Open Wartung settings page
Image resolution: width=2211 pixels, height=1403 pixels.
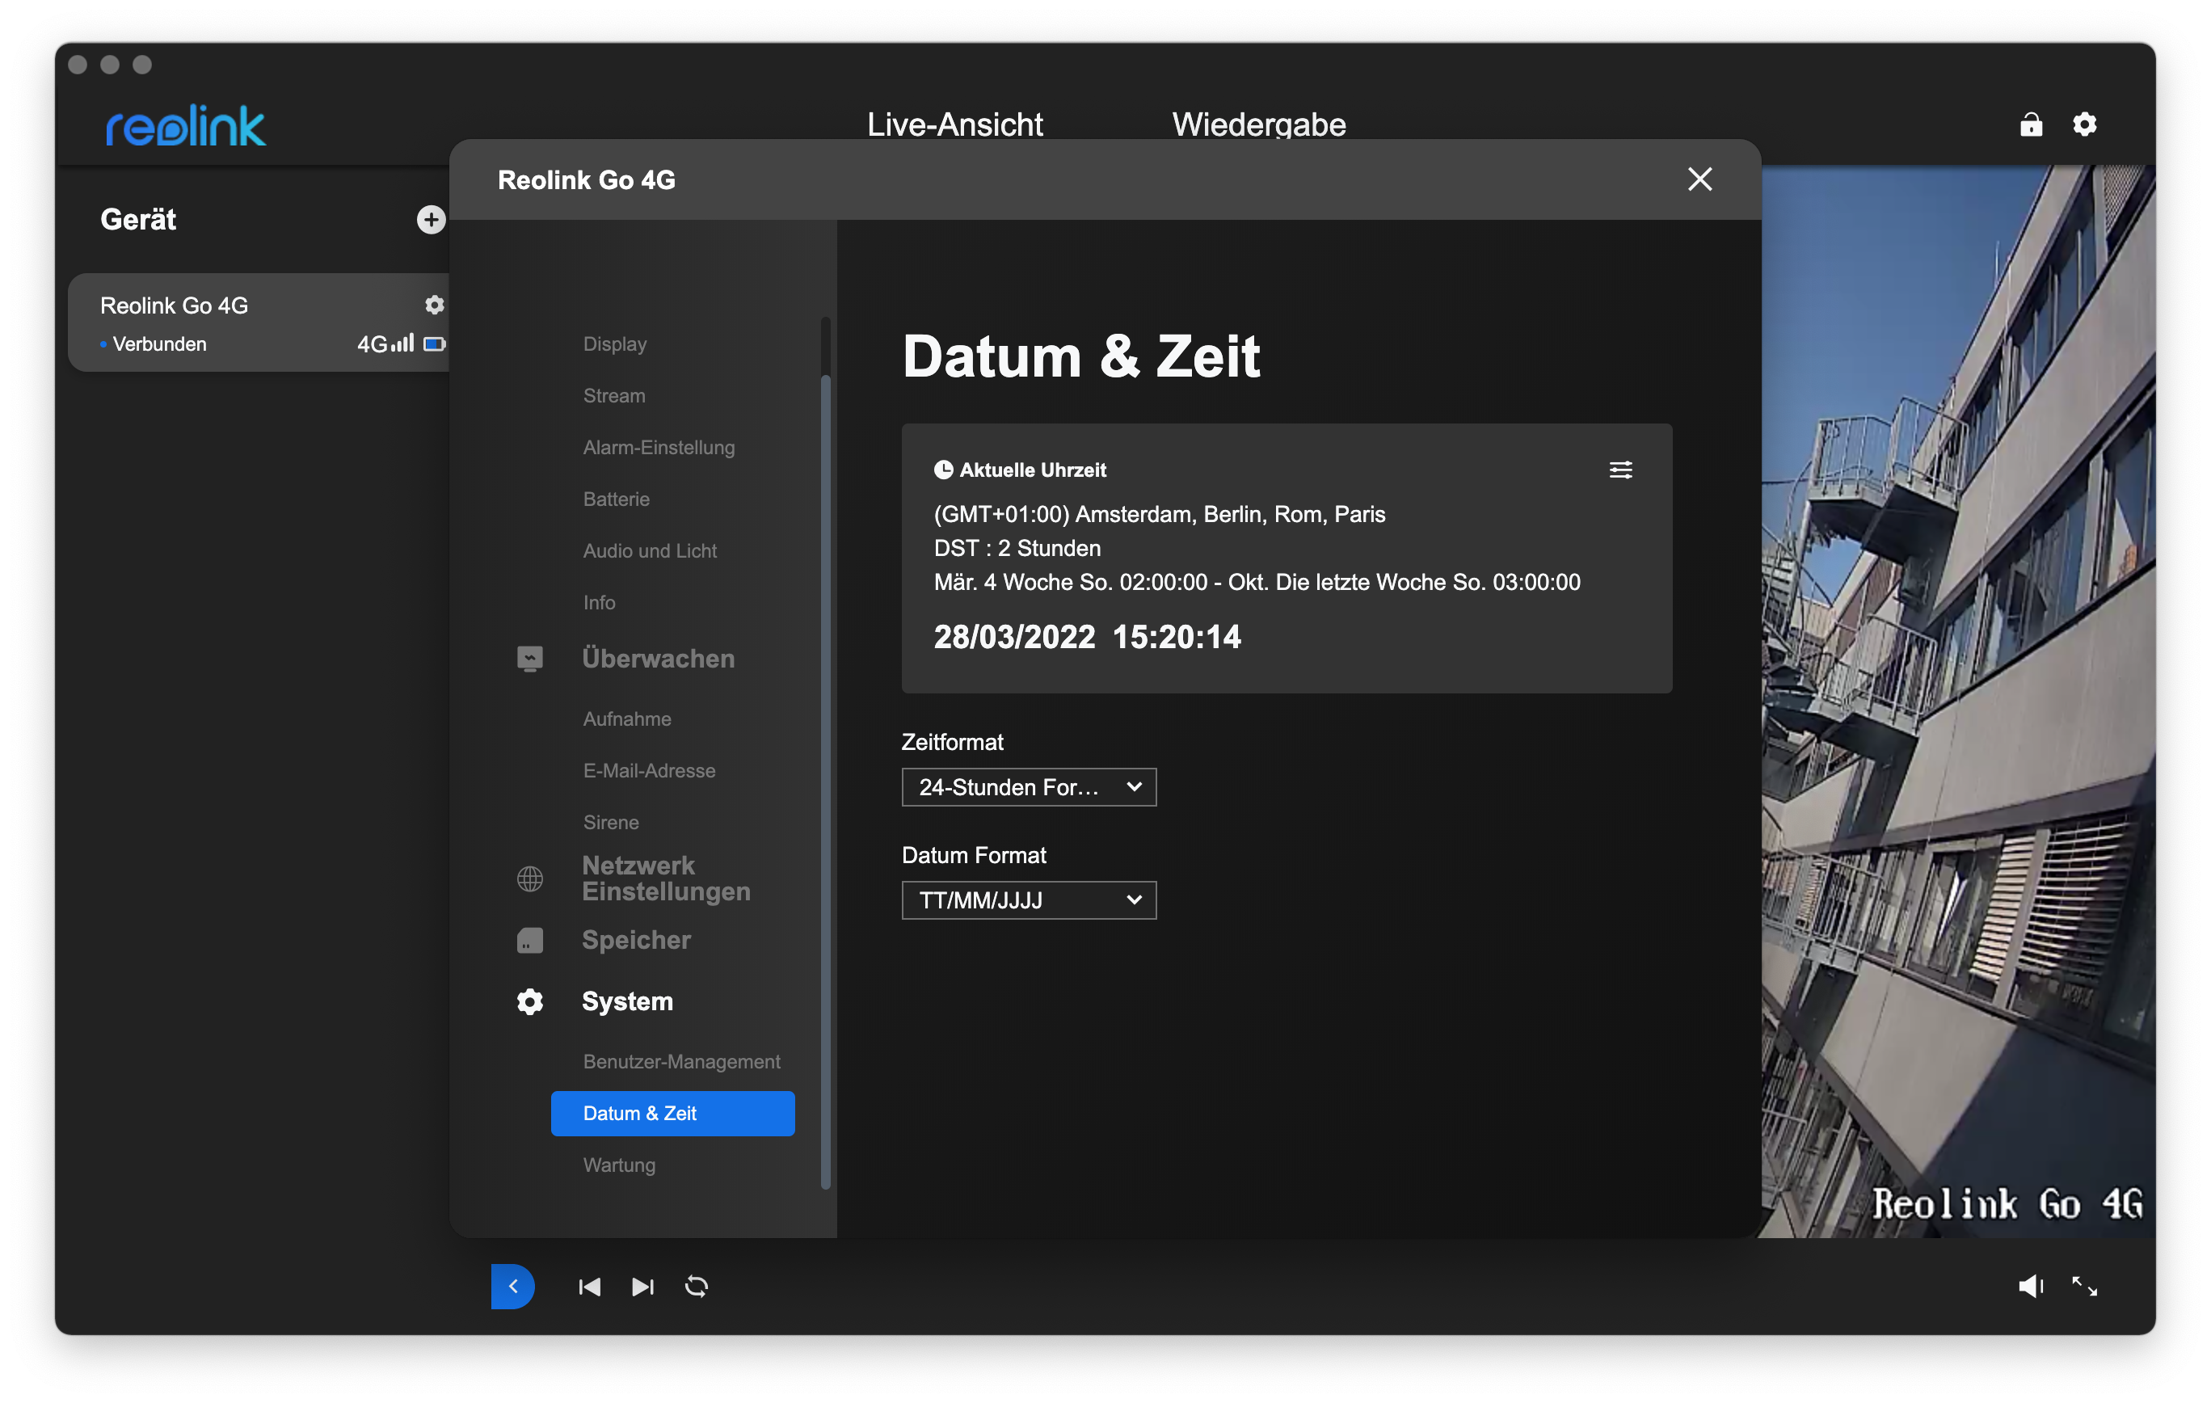619,1165
